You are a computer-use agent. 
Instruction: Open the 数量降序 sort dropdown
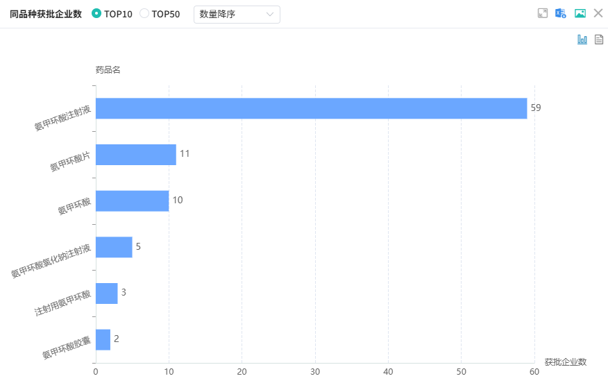click(x=236, y=14)
